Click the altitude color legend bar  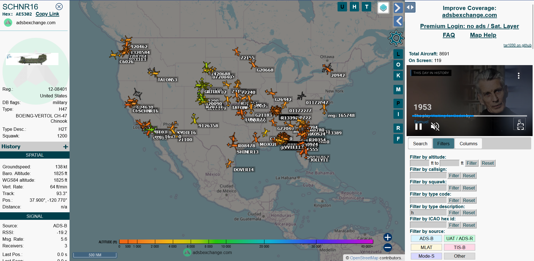click(x=246, y=242)
